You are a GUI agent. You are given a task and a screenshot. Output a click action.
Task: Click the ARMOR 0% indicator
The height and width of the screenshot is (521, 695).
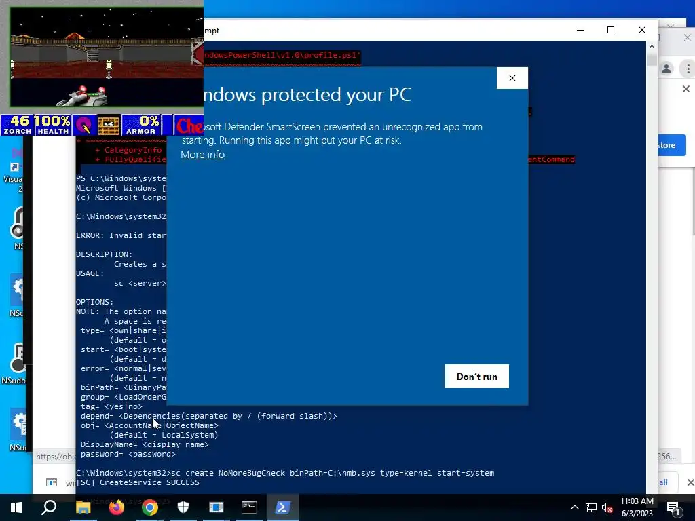[141, 125]
